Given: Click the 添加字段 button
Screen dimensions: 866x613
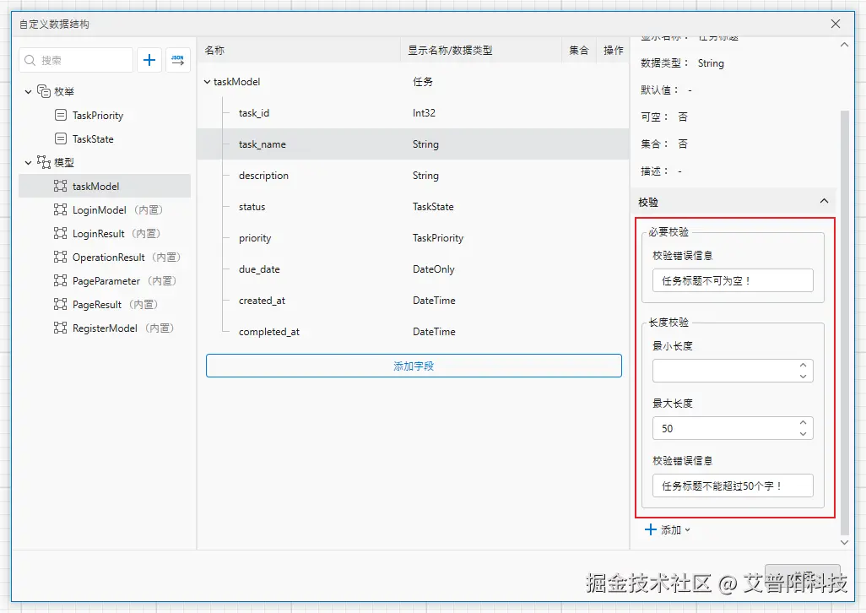Looking at the screenshot, I should (414, 366).
